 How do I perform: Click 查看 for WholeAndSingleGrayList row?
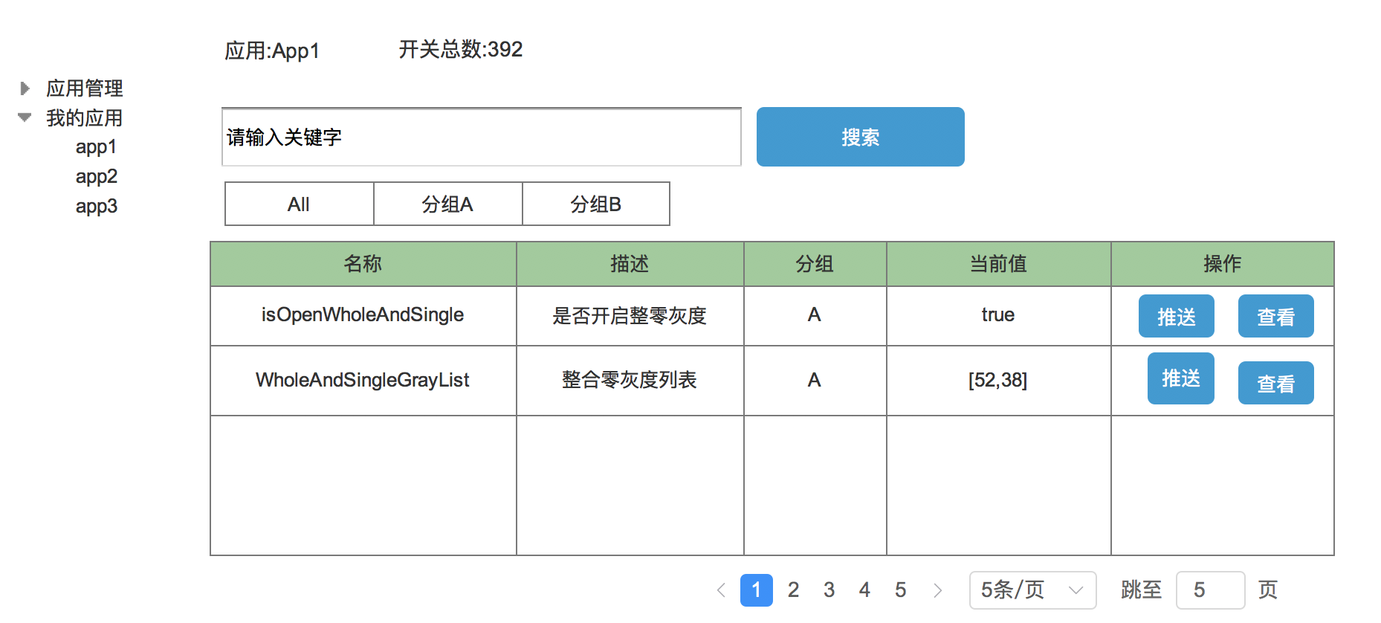pyautogui.click(x=1276, y=383)
